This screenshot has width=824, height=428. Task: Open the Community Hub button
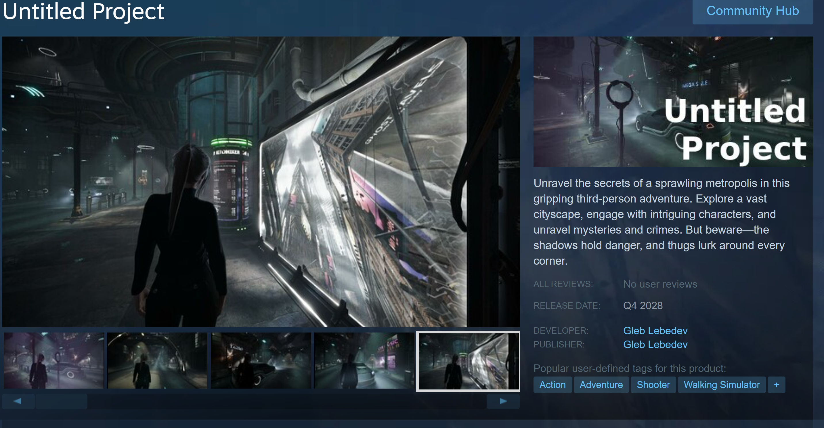(x=752, y=12)
